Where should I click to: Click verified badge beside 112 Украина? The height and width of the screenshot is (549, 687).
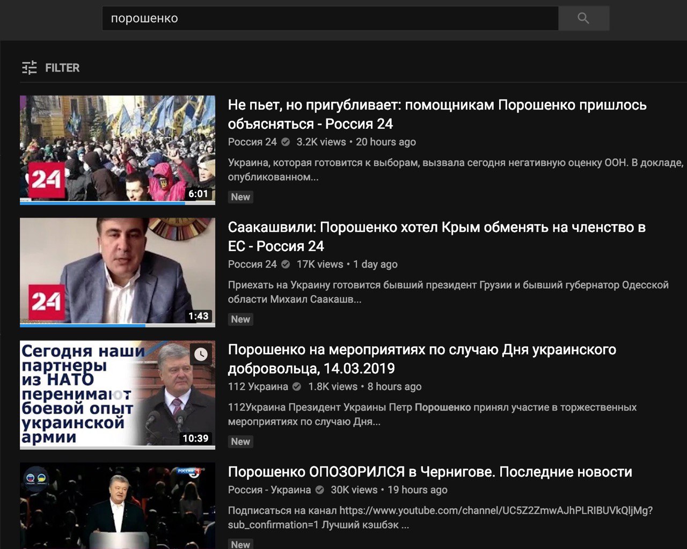[x=297, y=387]
